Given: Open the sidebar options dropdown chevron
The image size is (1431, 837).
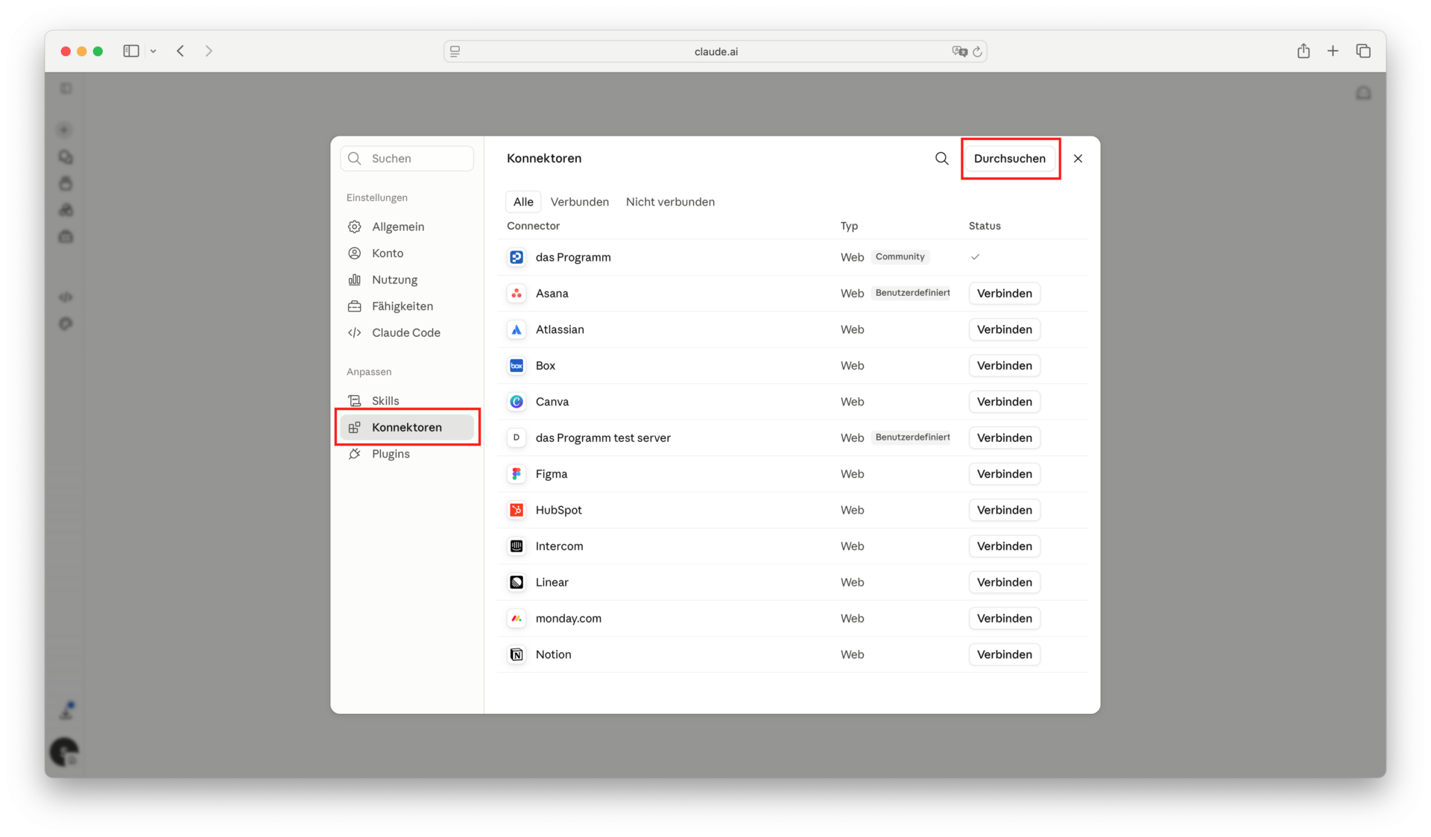Looking at the screenshot, I should click(153, 51).
